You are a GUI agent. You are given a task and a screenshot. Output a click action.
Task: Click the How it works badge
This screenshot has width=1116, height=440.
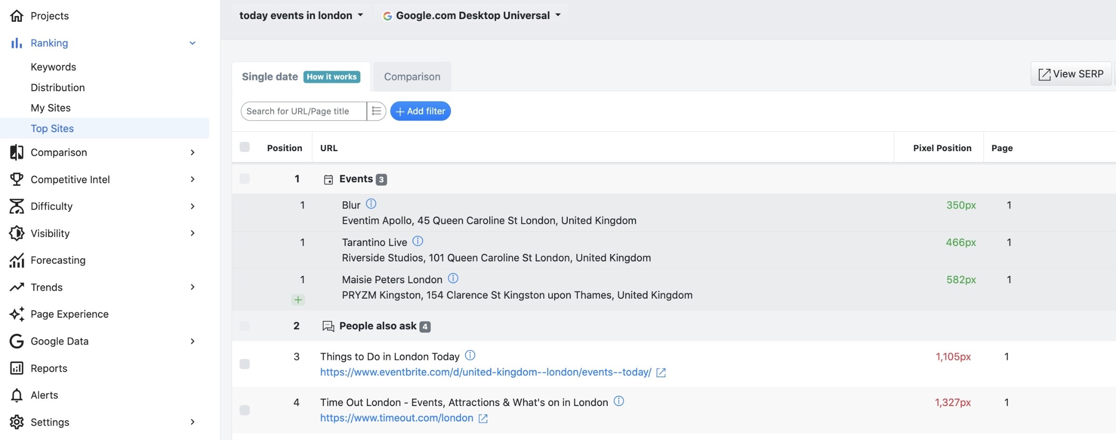pos(332,77)
